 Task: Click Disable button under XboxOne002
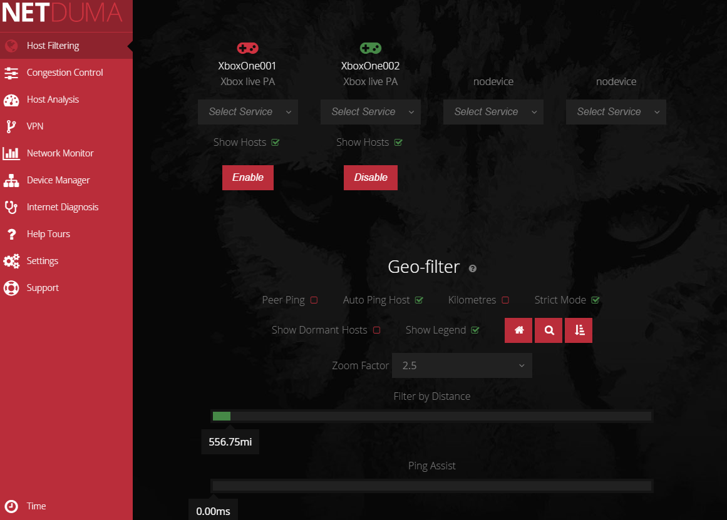[x=371, y=178]
